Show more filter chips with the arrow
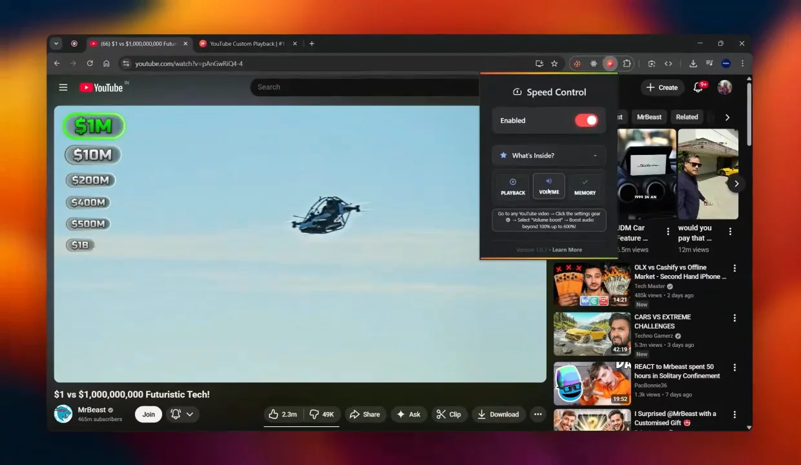 727,117
